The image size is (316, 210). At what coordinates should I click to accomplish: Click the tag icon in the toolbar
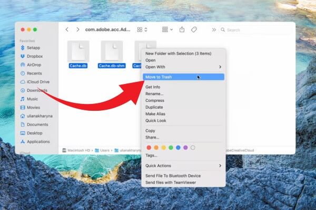[195, 30]
